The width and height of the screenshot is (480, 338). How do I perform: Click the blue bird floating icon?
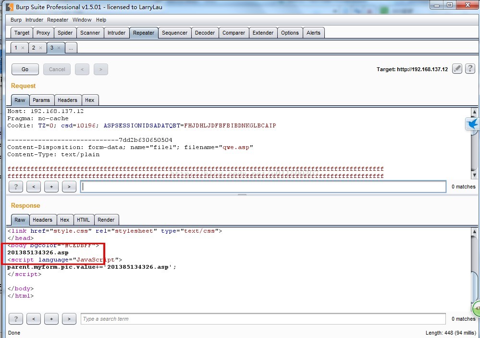tap(472, 124)
